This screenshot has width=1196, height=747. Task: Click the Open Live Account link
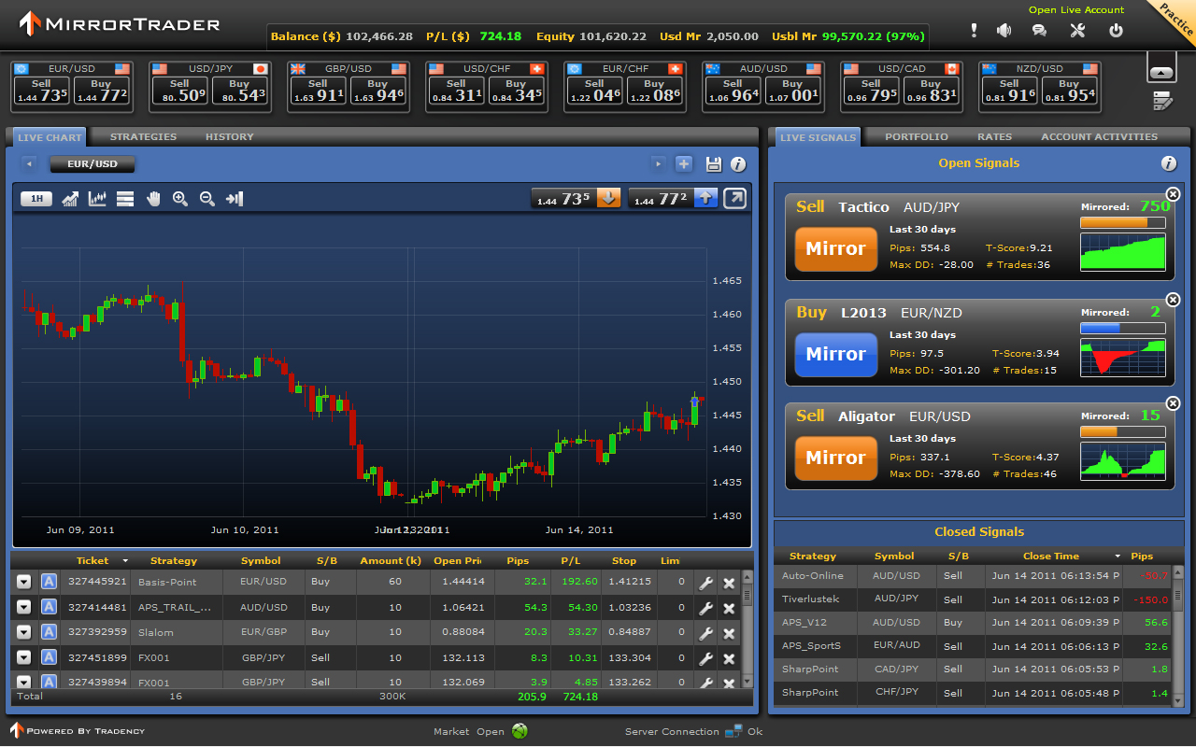point(1076,10)
